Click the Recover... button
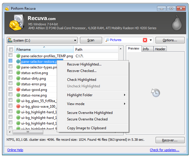This screenshot has height=157, width=190. (170, 140)
